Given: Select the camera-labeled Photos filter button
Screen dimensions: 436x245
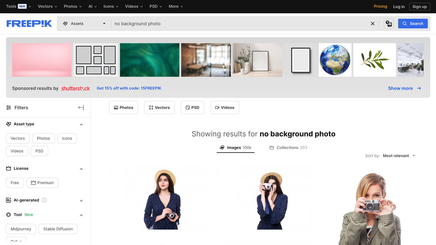Looking at the screenshot, I should pos(123,107).
